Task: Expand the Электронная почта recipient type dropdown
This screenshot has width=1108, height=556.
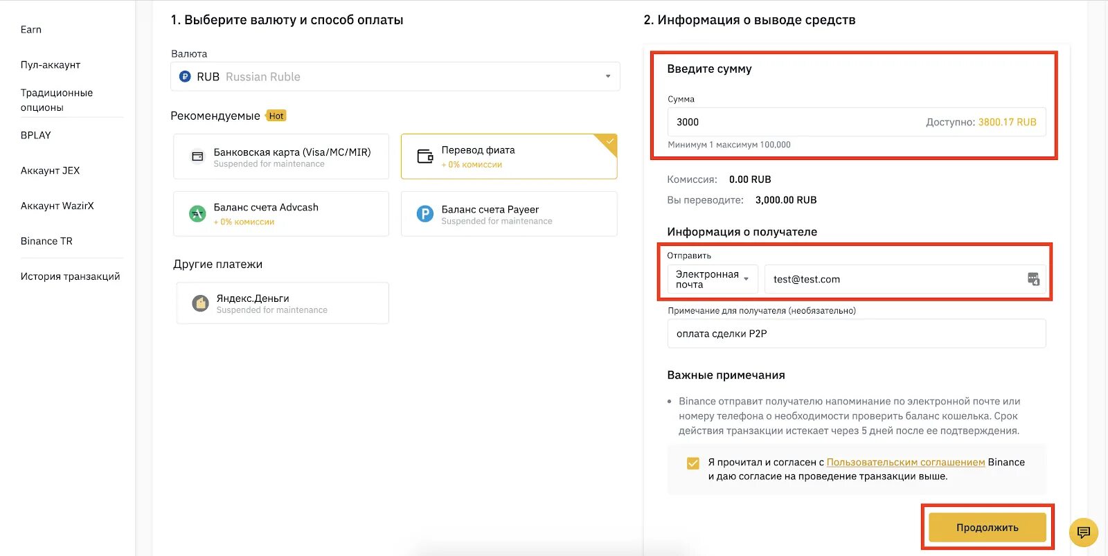Action: click(x=713, y=279)
